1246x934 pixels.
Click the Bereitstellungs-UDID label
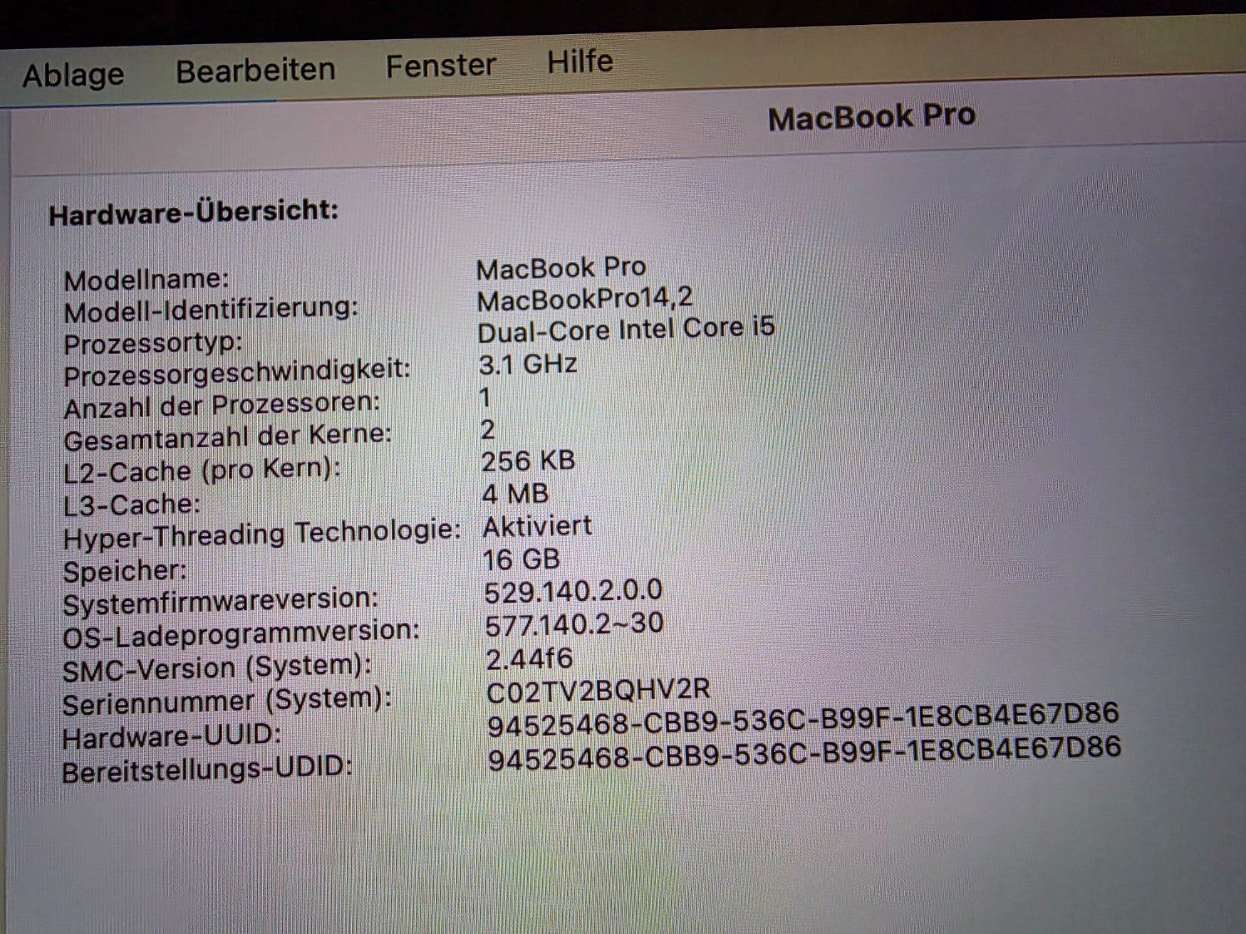[x=207, y=768]
